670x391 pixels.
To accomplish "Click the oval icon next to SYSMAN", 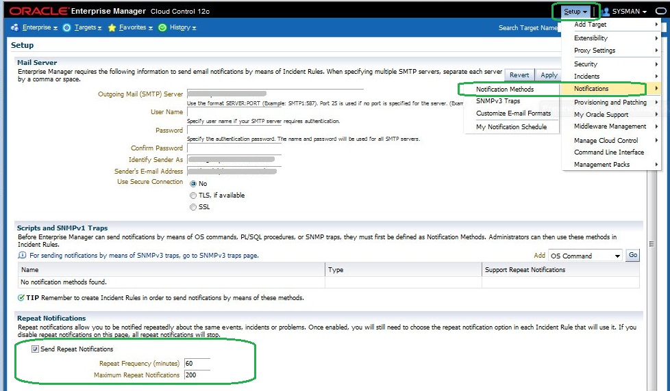I will [x=660, y=12].
